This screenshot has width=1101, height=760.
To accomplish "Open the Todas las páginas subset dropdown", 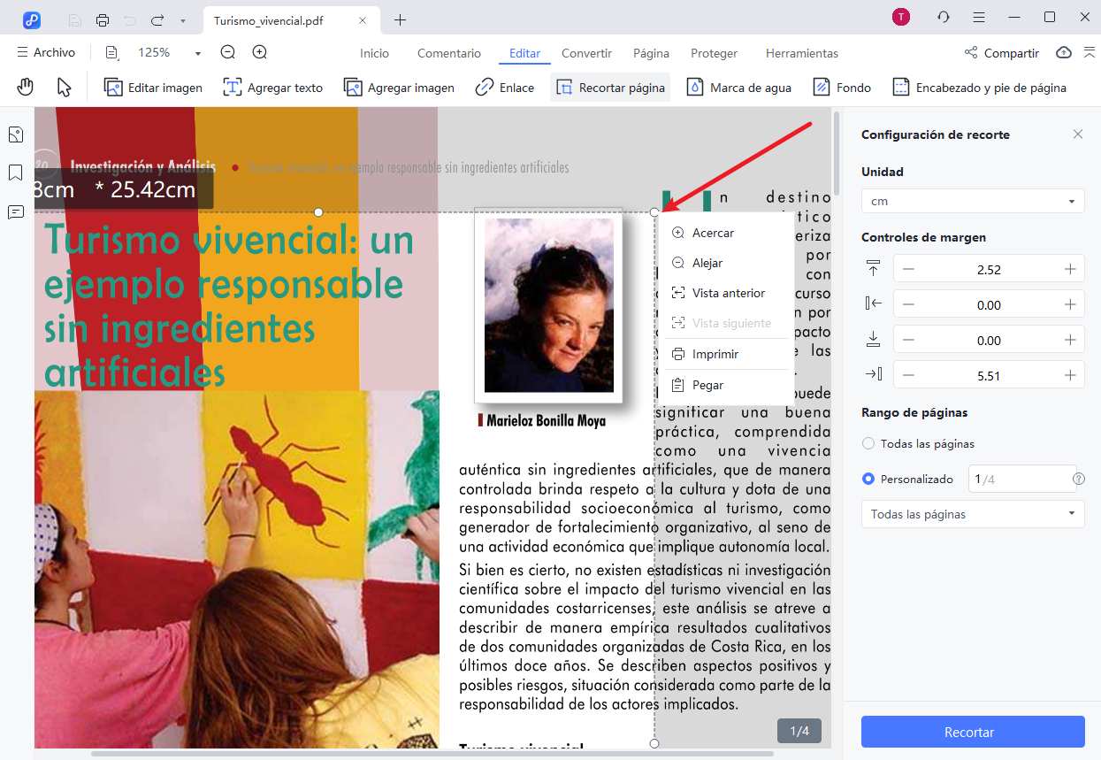I will [x=972, y=514].
